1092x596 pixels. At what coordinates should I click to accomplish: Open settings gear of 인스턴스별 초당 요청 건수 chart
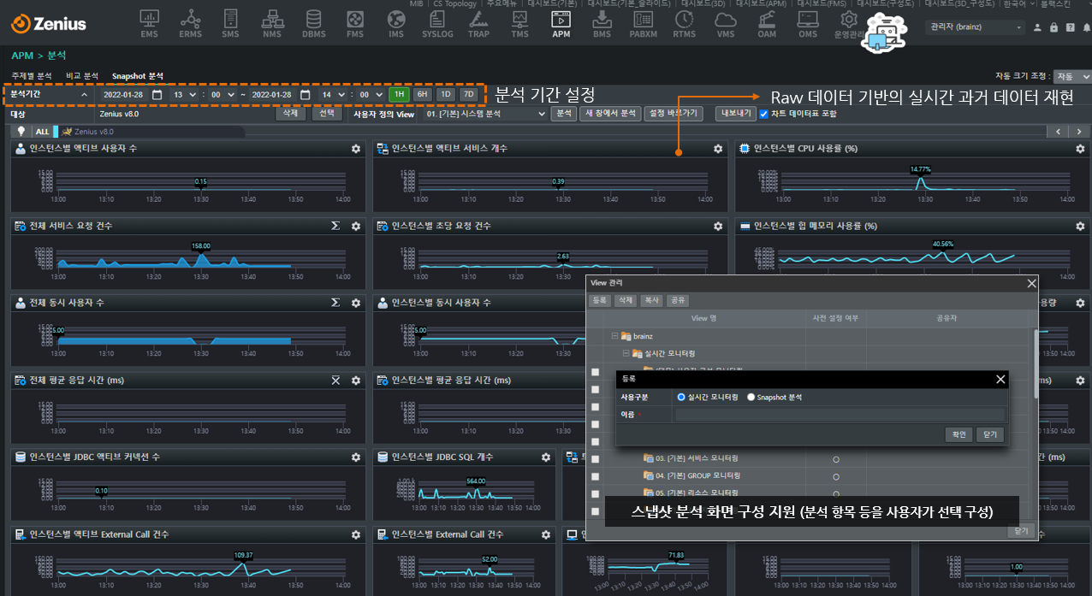718,226
